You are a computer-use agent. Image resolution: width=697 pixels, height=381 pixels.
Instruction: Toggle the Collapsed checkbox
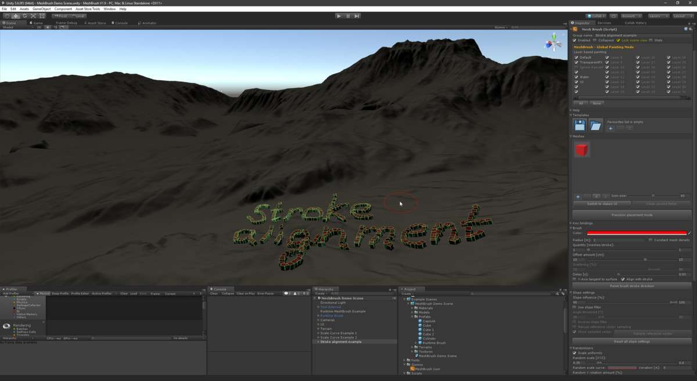pyautogui.click(x=595, y=40)
